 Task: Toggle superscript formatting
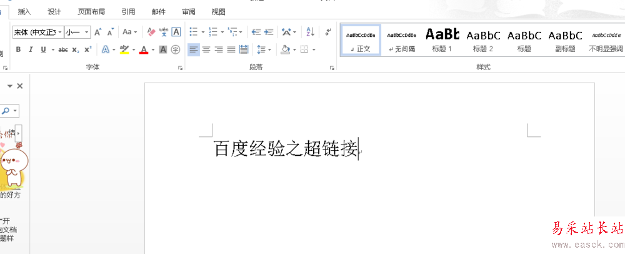tap(88, 49)
